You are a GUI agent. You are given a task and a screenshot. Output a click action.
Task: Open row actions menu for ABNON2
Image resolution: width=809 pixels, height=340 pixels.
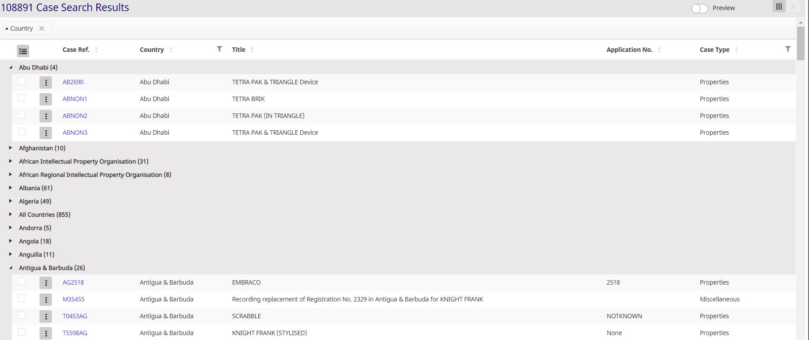coord(46,116)
